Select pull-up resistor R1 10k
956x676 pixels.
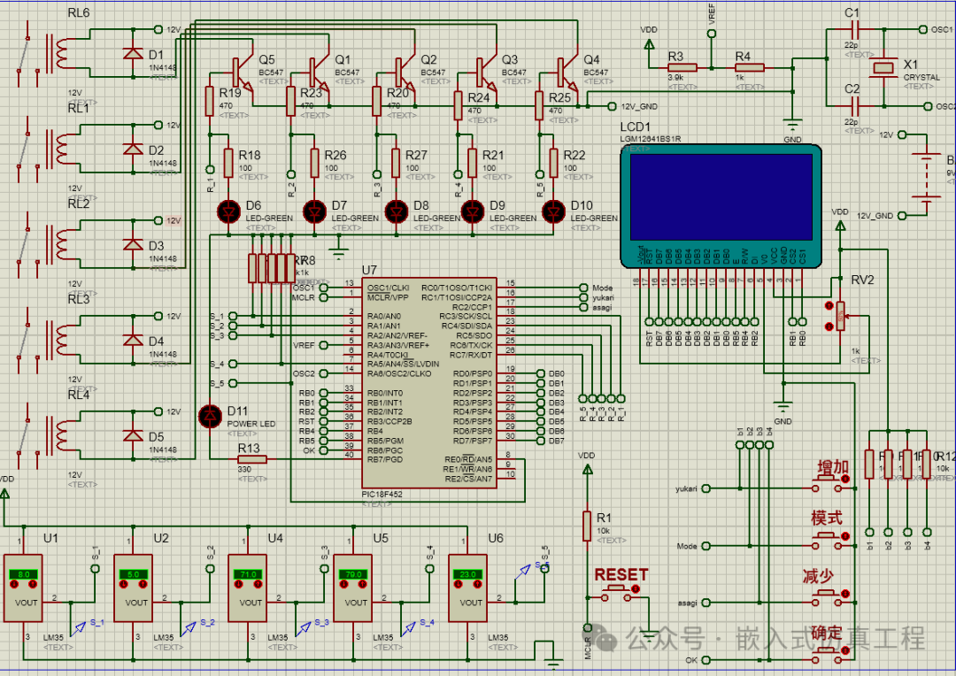coord(587,526)
